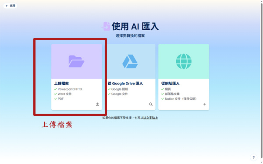The image size is (263, 164).
Task: Click the search magnifier in Google Drive card
Action: (151, 104)
